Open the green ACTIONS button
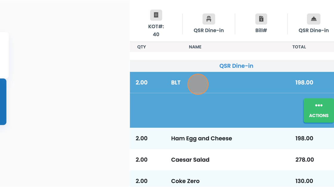The width and height of the screenshot is (334, 187). (x=319, y=111)
